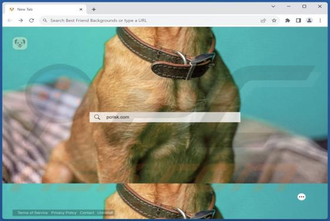Open a new tab with plus button
The image size is (330, 221).
click(94, 9)
